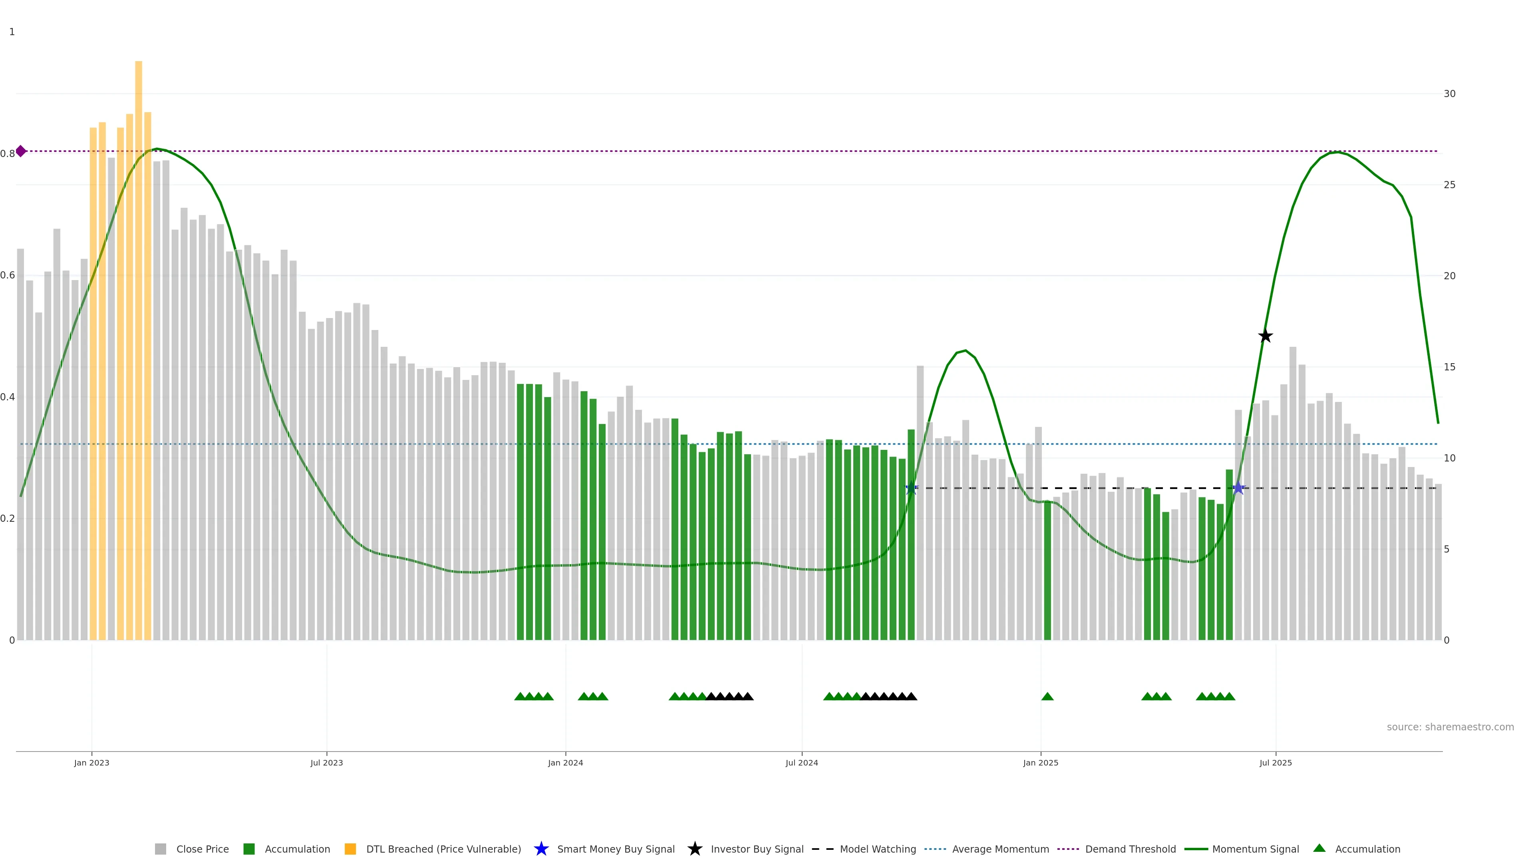Screen dimensions: 1534x863
Task: Click the black Investor Buy Signal legend star
Action: coord(694,849)
